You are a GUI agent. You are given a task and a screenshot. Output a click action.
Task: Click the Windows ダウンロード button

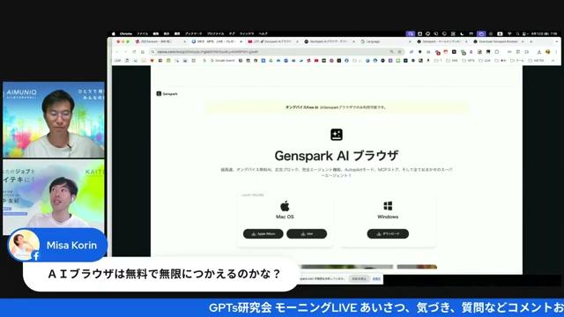coord(388,234)
